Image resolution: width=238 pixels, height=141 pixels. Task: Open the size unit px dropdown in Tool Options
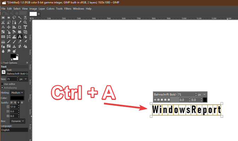click(23, 79)
